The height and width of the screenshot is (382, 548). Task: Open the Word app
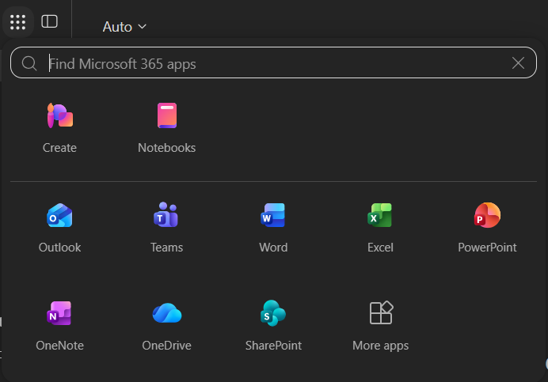(273, 227)
